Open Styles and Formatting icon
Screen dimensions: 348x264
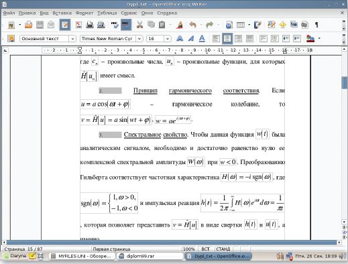11,39
